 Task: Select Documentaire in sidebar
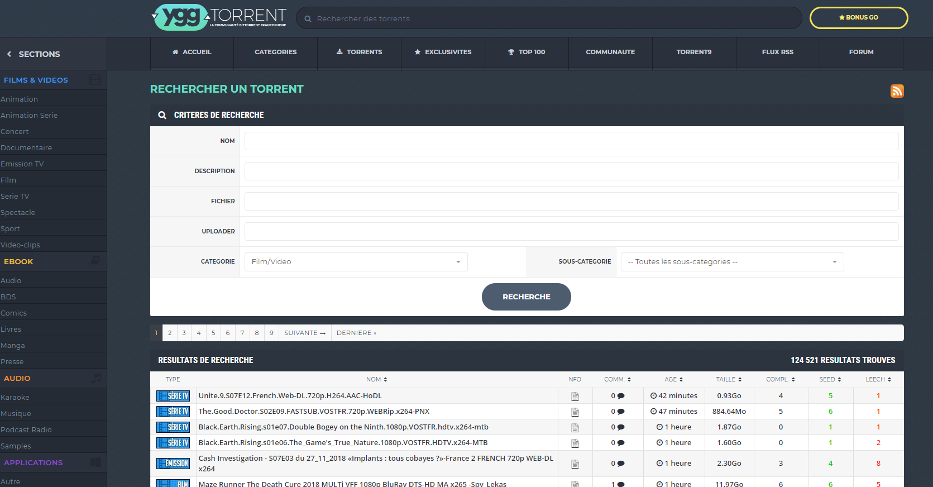[26, 147]
